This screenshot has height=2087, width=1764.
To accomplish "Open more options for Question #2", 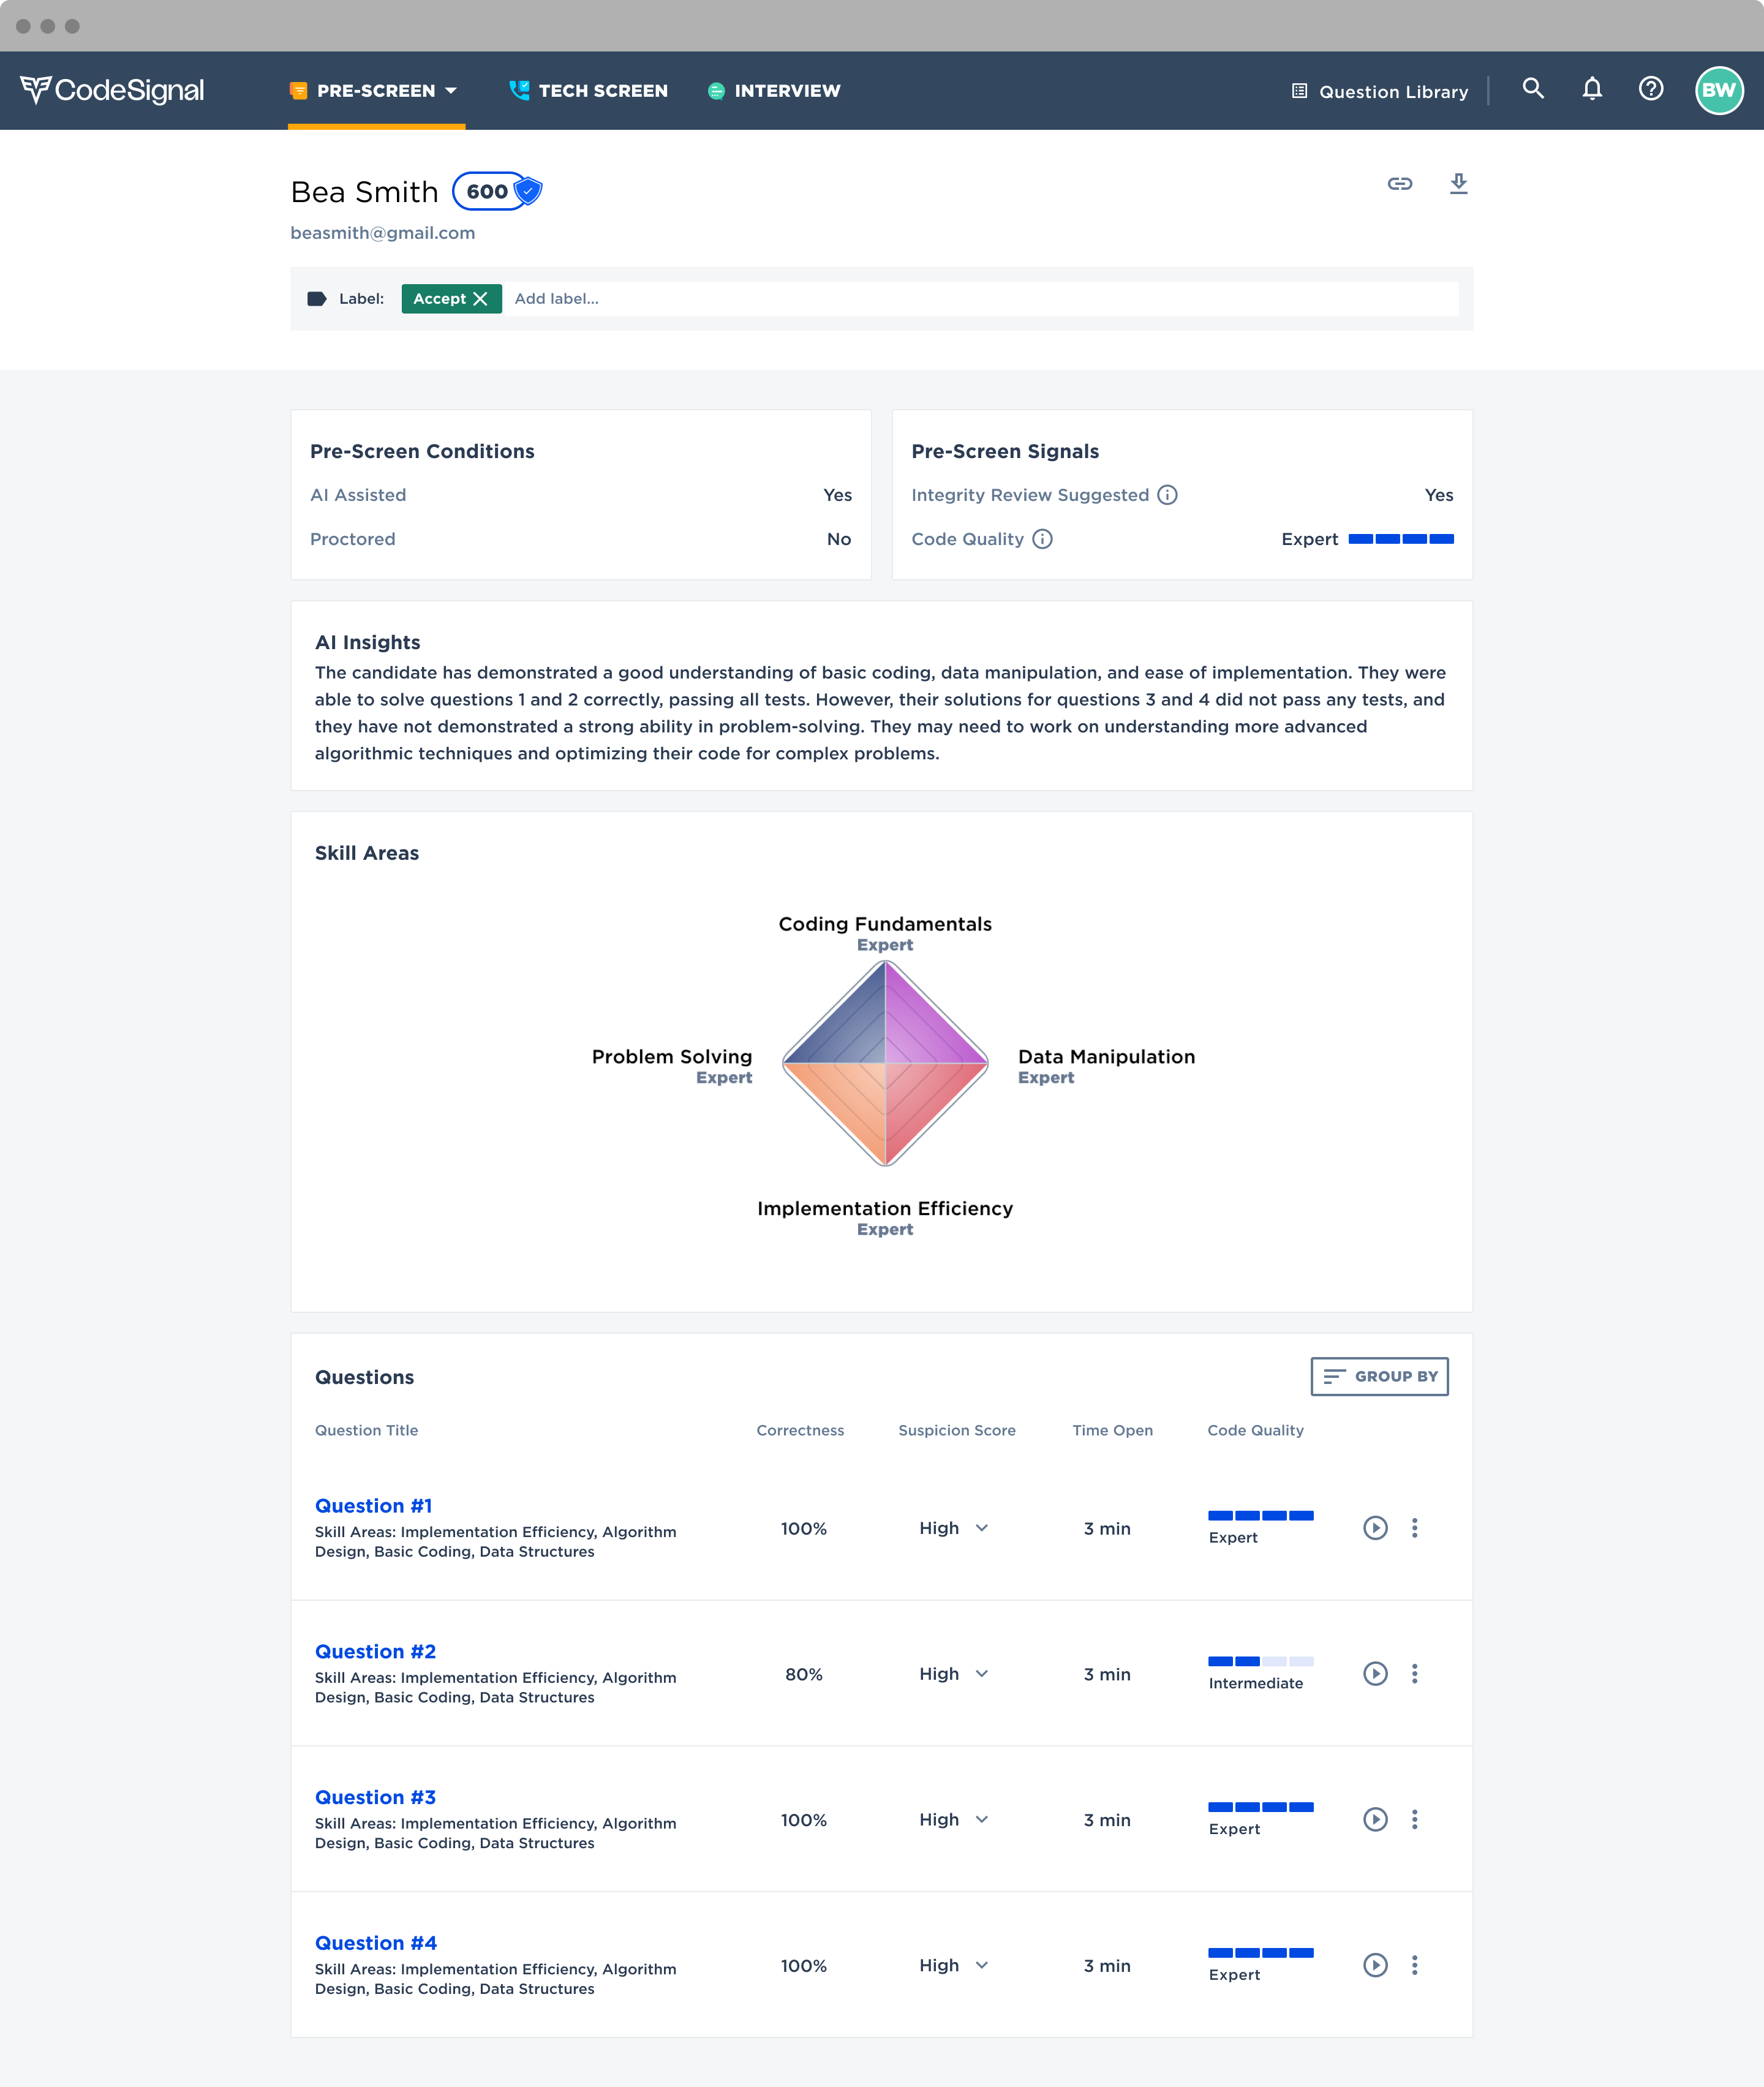I will click(1414, 1673).
